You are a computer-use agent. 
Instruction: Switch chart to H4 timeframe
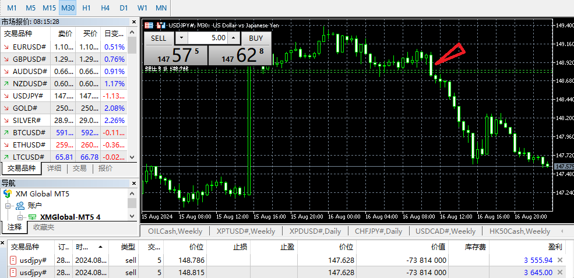click(x=105, y=8)
